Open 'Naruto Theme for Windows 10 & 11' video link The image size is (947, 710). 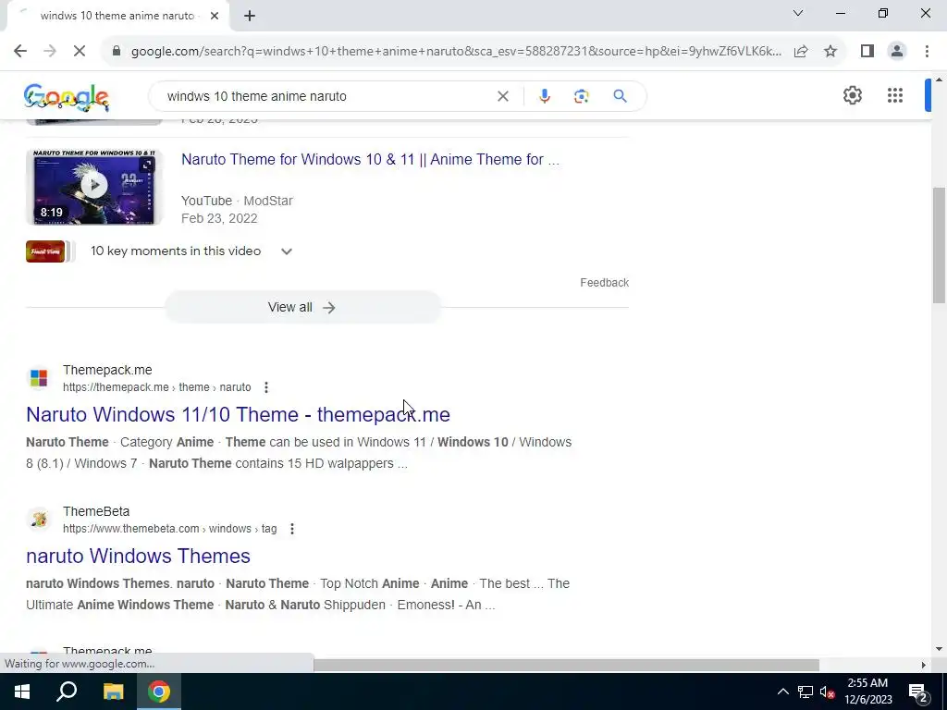pos(370,159)
